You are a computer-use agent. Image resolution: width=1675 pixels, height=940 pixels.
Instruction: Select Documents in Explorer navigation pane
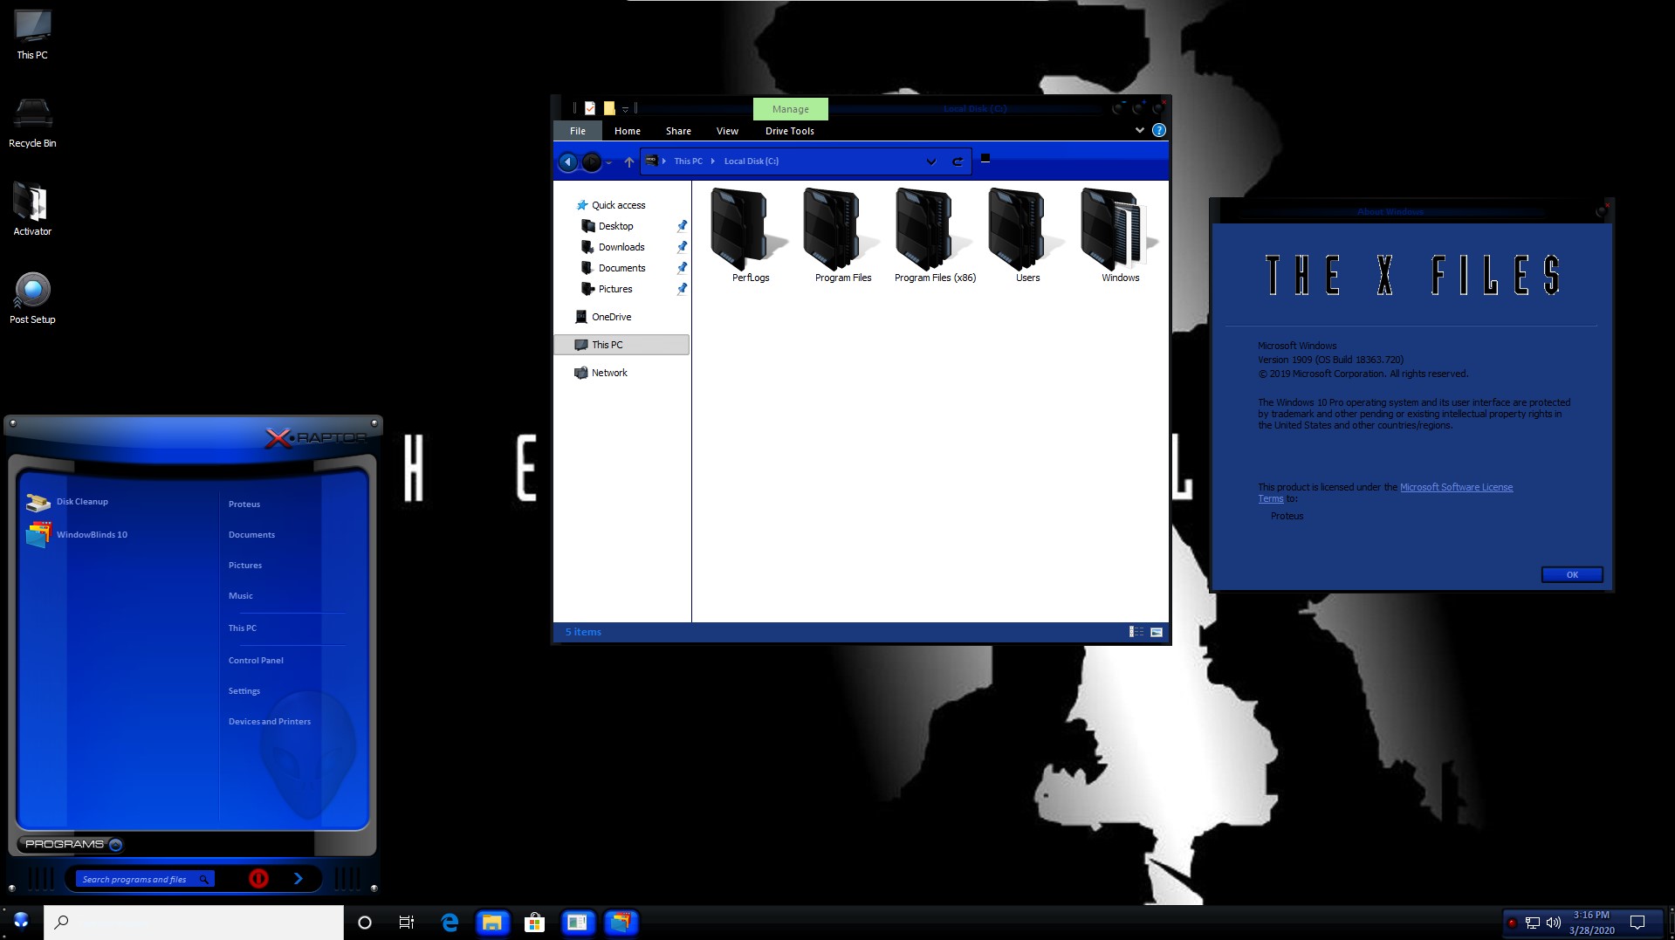(x=614, y=268)
